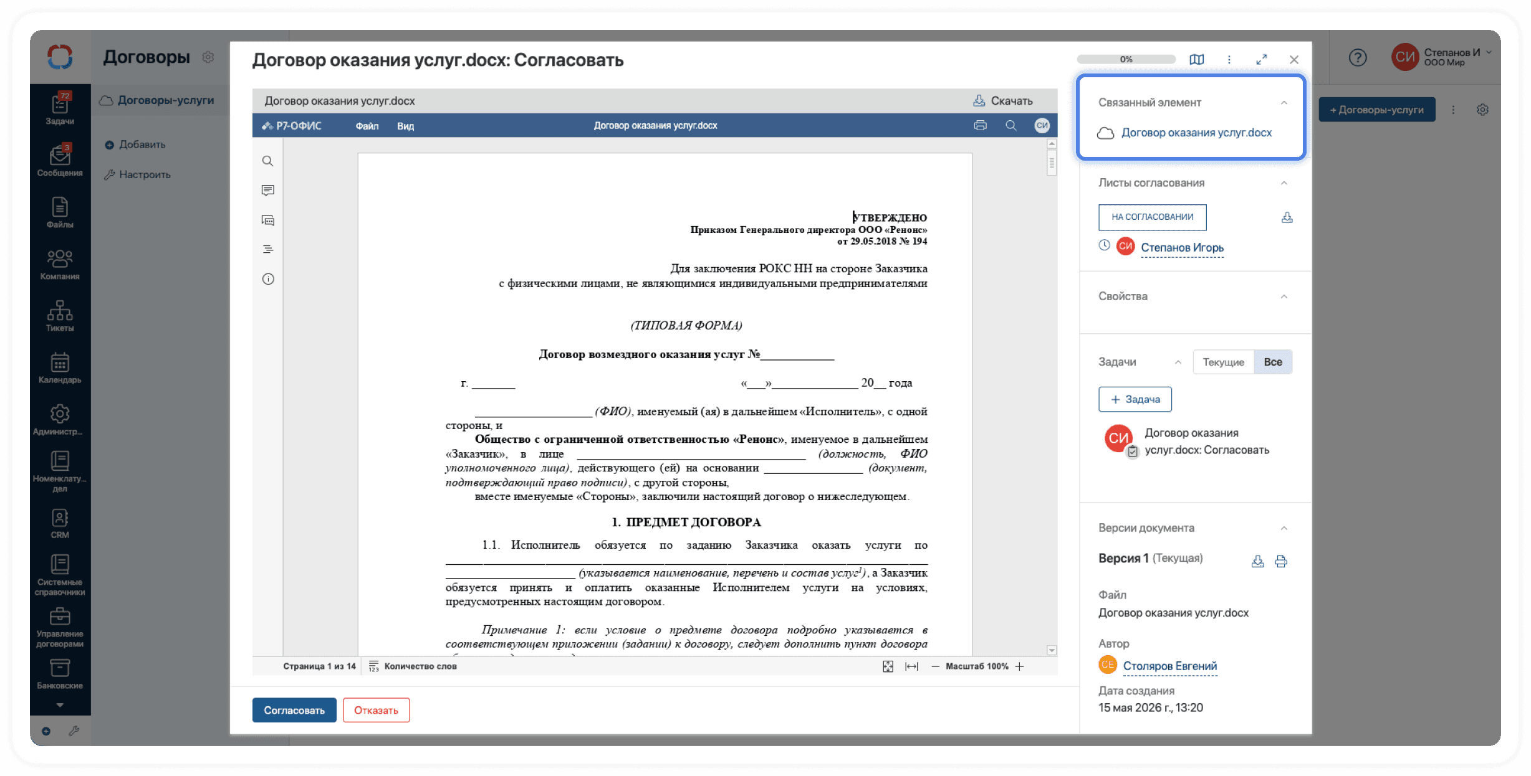
Task: Open the chat panel in the document viewer
Action: click(268, 220)
